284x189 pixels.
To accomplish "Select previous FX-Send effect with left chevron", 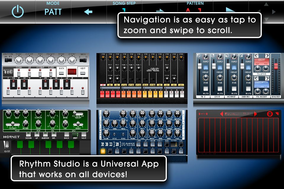I will (x=256, y=56).
